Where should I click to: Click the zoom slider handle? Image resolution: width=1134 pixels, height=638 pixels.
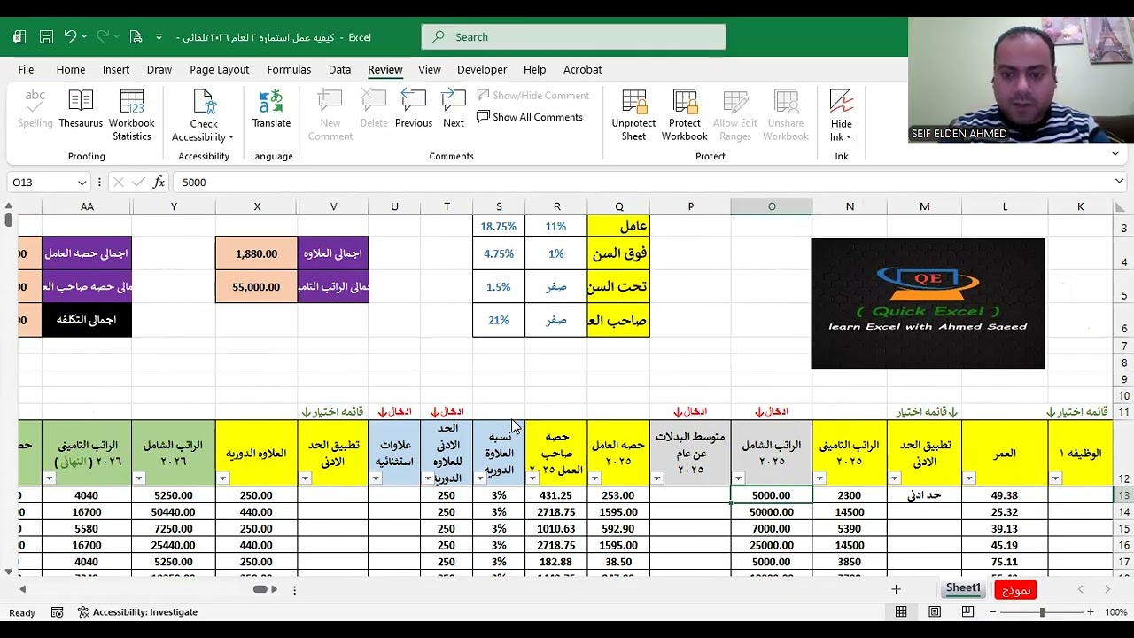tap(1042, 612)
